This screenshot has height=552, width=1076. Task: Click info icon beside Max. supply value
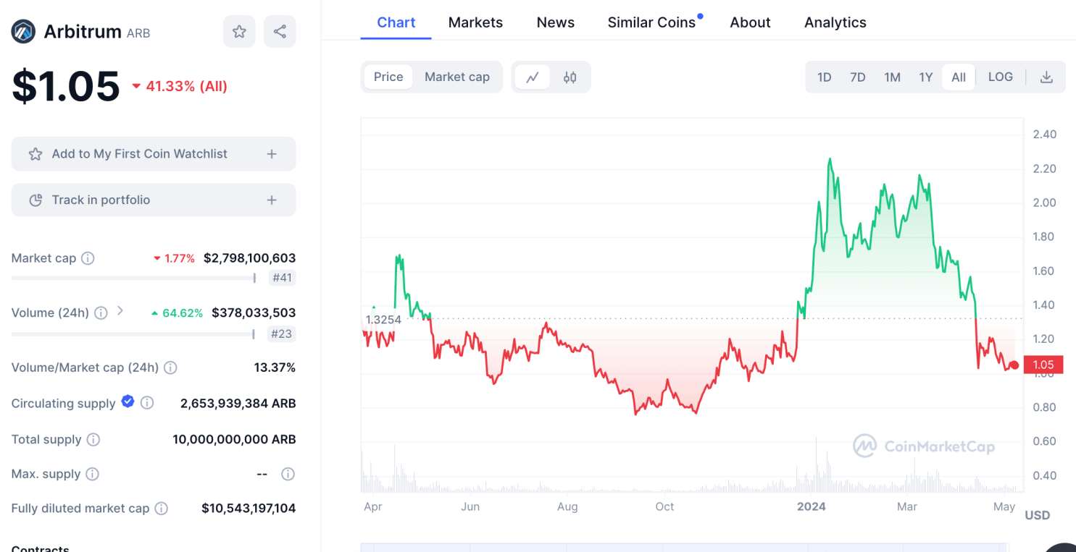(x=288, y=474)
